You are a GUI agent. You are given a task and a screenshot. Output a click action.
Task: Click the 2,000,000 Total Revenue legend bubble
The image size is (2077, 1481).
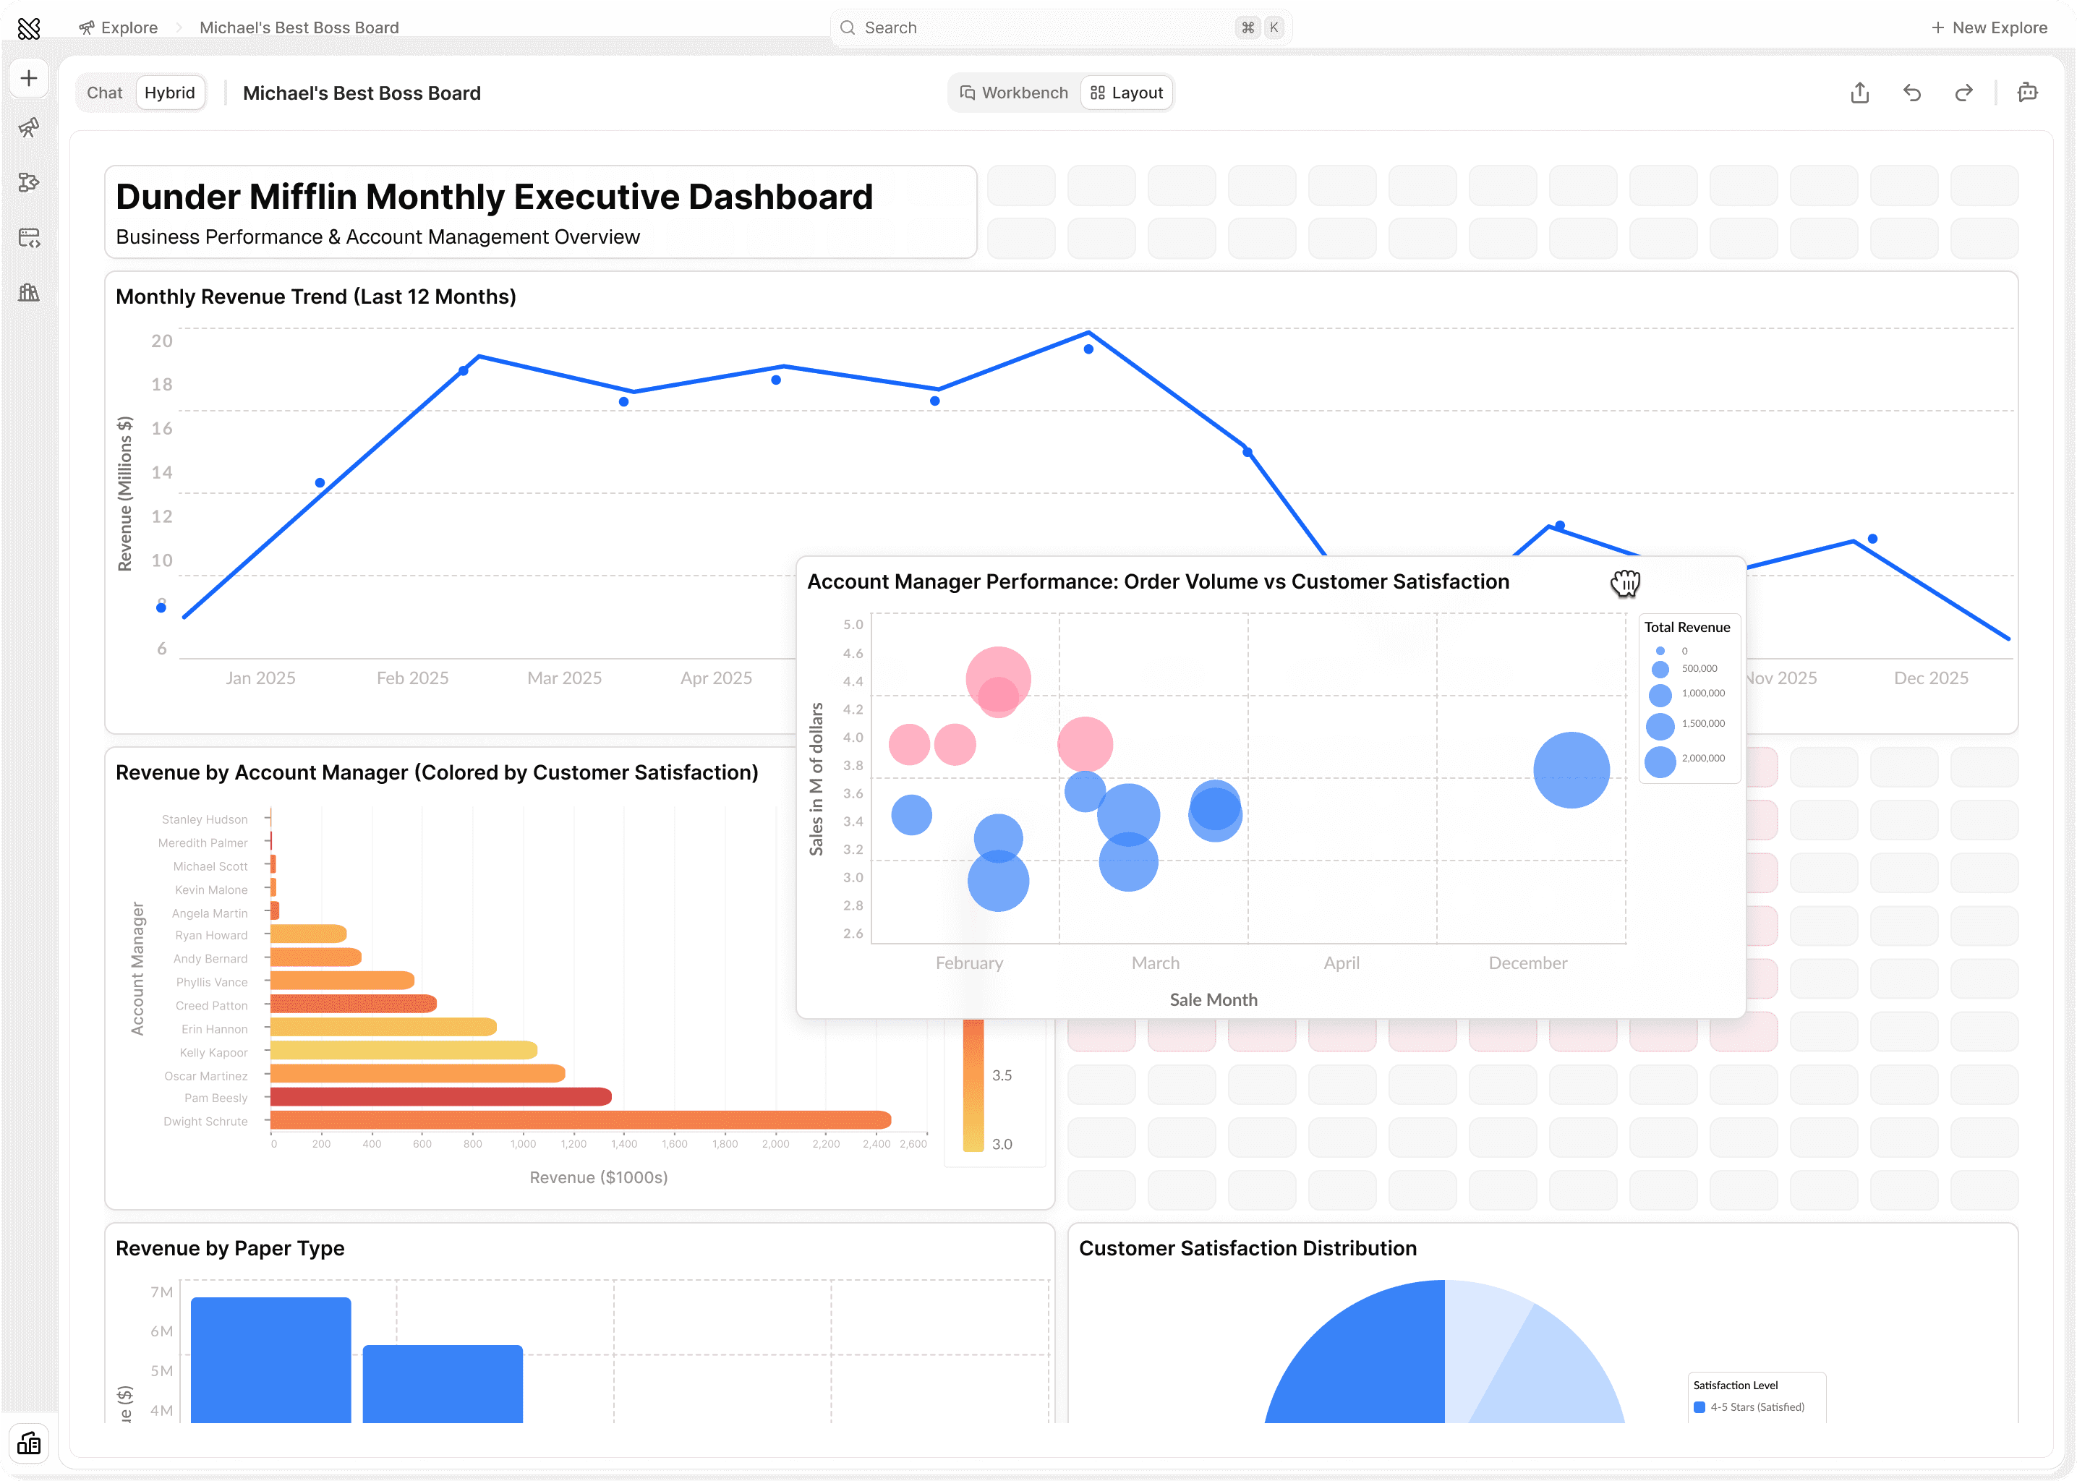(x=1660, y=761)
